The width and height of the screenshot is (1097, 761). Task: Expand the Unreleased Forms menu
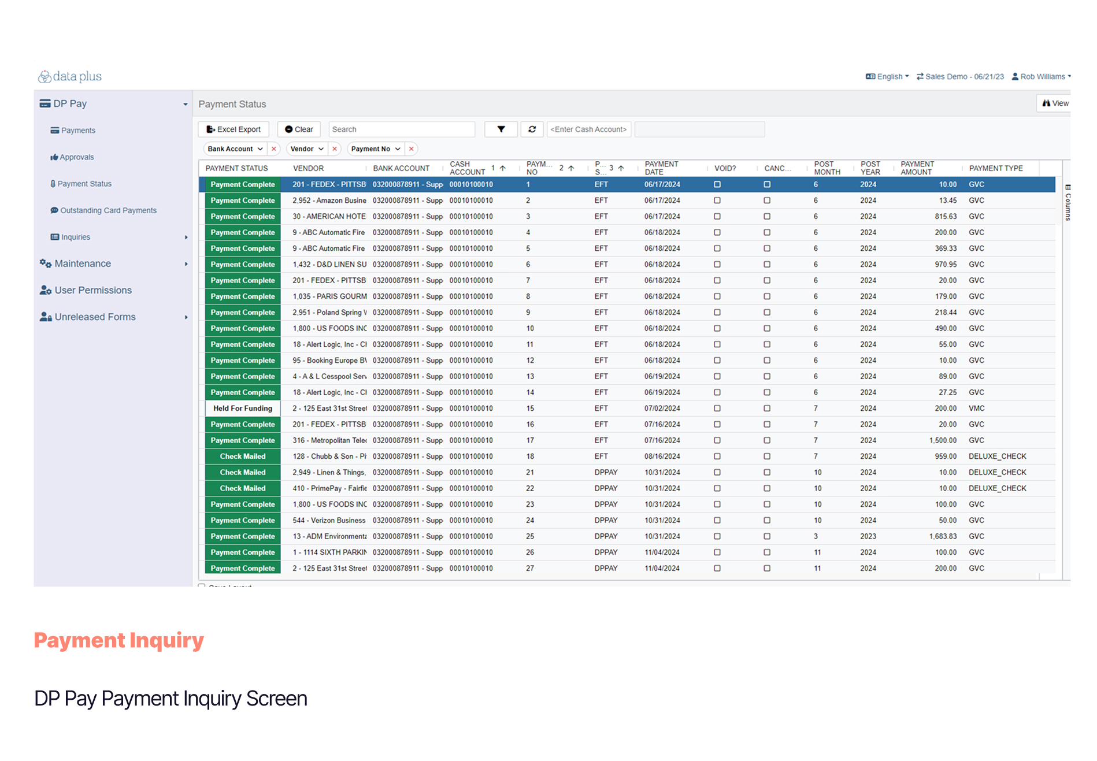coord(186,317)
